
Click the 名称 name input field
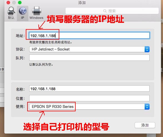pyautogui.click(x=89, y=88)
